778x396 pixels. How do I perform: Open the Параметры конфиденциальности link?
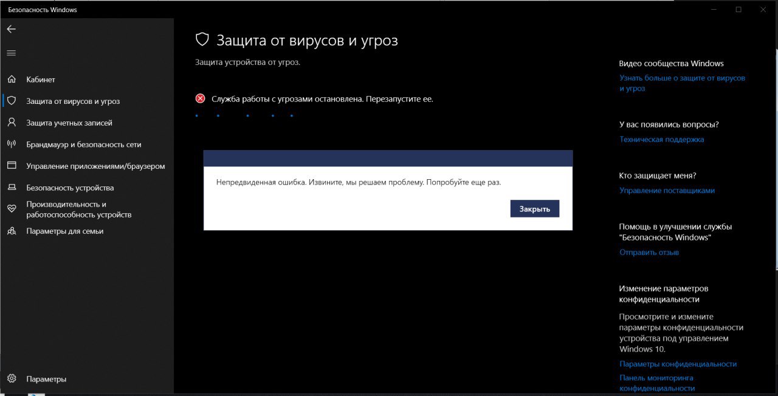coord(678,364)
